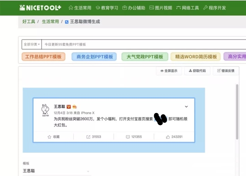Click the repost count 31553
Screen dimensions: 246x176
click(x=96, y=137)
